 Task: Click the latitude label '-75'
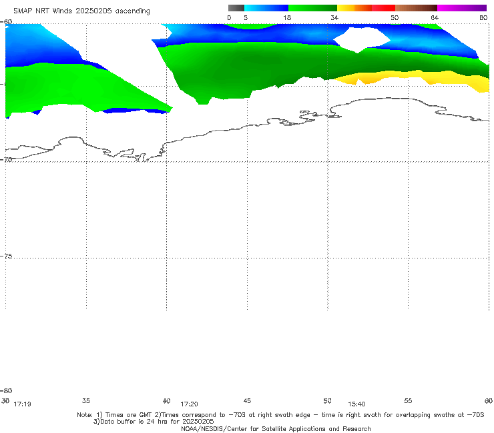pos(6,256)
